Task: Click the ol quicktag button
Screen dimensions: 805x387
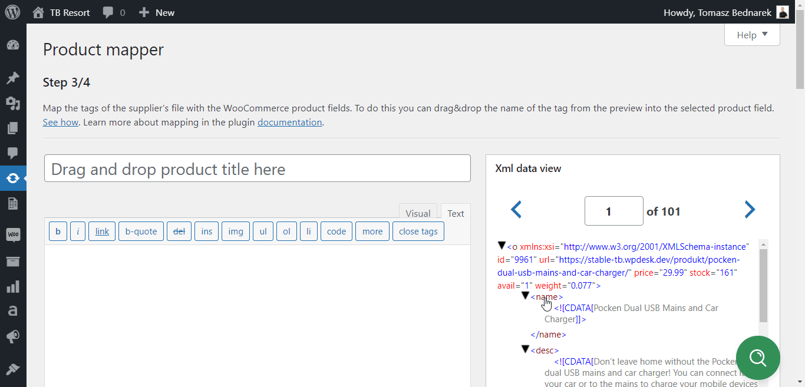Action: (286, 231)
